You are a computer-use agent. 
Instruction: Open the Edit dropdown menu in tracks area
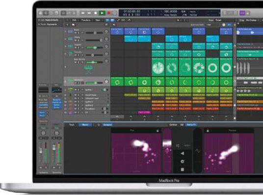click(x=75, y=20)
